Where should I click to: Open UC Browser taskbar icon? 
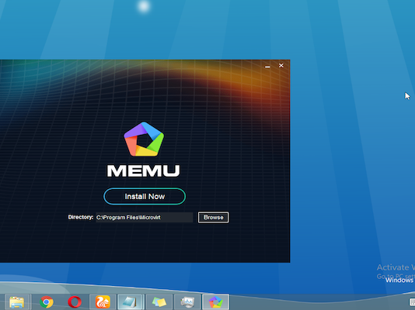click(x=103, y=301)
